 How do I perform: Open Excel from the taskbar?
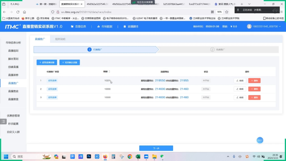(138, 157)
